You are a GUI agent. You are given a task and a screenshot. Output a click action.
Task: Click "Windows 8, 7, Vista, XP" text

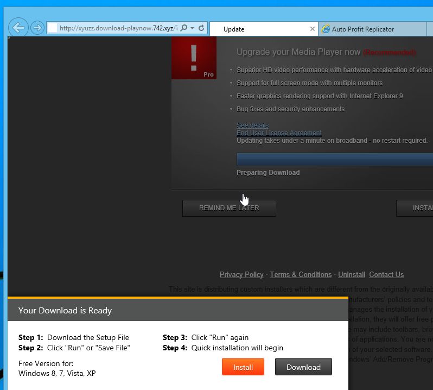[x=57, y=373]
